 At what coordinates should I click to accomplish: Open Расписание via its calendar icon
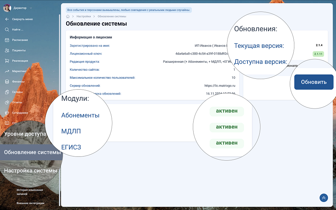click(7, 40)
